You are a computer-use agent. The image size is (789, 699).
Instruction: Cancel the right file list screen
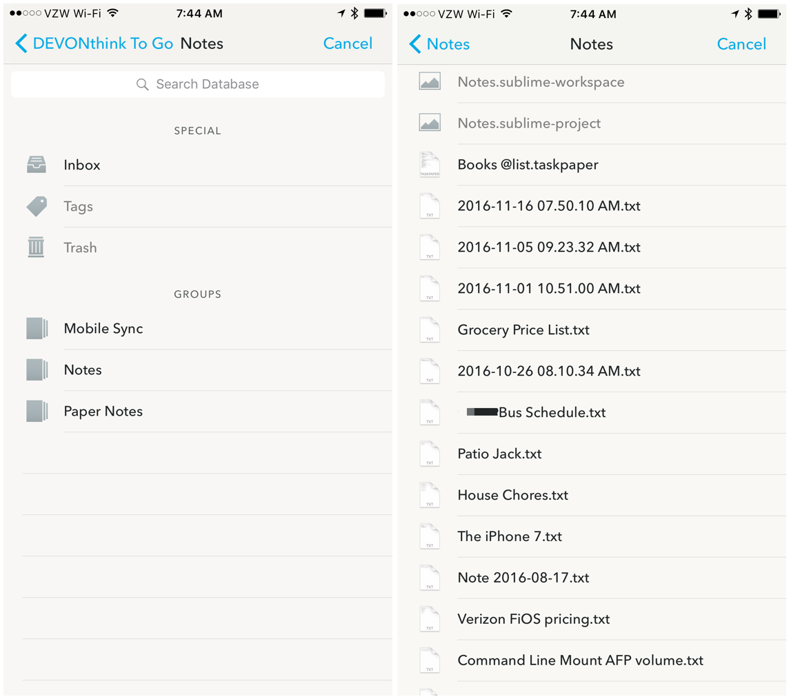741,43
